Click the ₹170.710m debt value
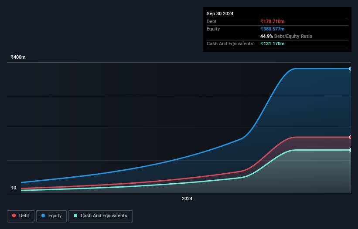 pos(273,21)
